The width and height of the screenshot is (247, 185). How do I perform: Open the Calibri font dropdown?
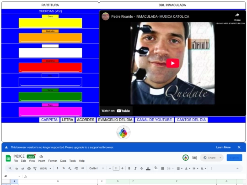click(x=97, y=168)
